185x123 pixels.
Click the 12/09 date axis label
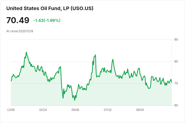click(11, 110)
